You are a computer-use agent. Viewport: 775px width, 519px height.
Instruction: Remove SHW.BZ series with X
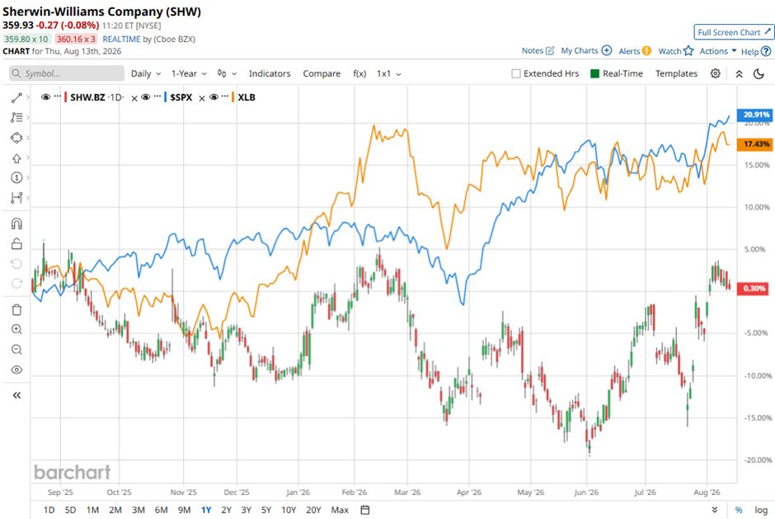point(134,98)
